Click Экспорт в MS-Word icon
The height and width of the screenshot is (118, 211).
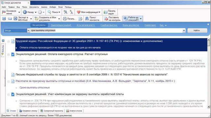15,18
